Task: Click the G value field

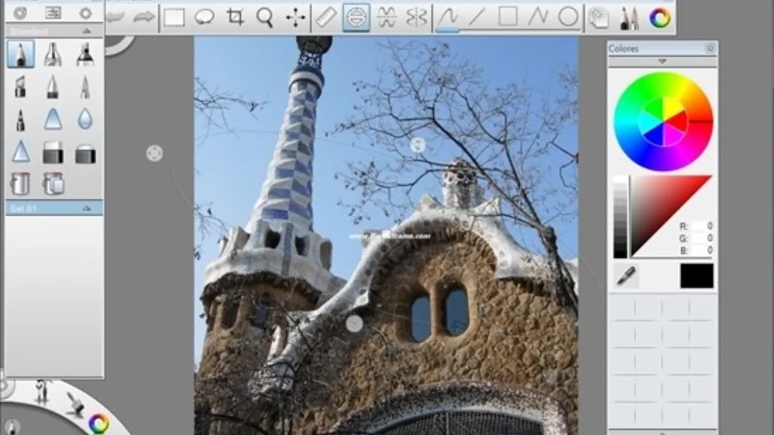Action: pyautogui.click(x=703, y=238)
